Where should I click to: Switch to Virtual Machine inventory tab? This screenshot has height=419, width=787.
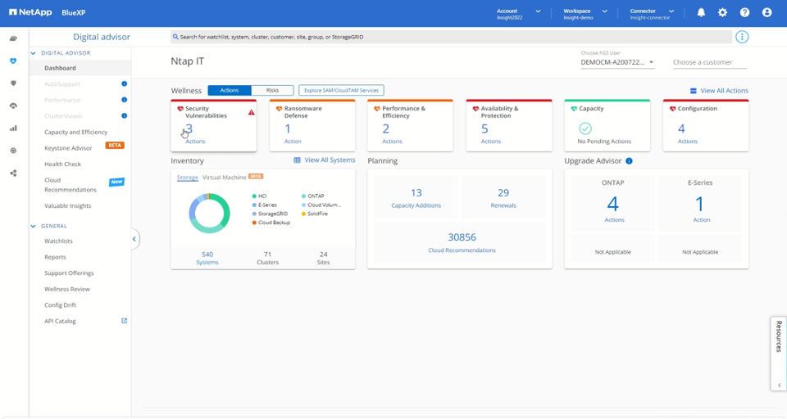[224, 178]
